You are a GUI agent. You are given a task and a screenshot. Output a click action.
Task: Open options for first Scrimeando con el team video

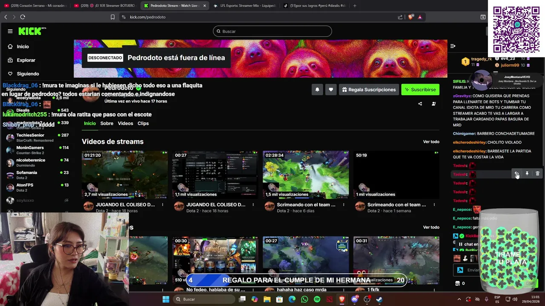(344, 205)
